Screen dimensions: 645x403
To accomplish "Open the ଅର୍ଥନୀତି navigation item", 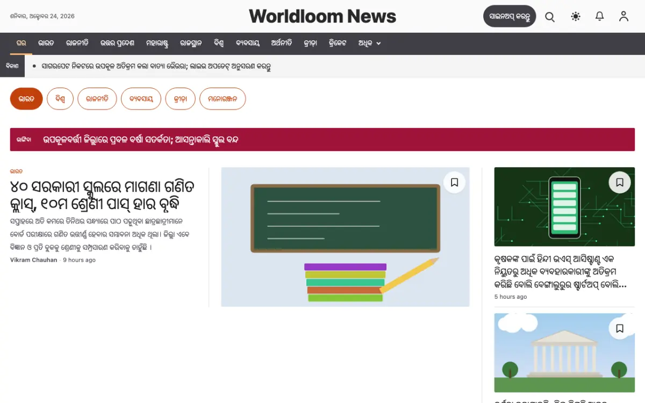I will point(282,43).
